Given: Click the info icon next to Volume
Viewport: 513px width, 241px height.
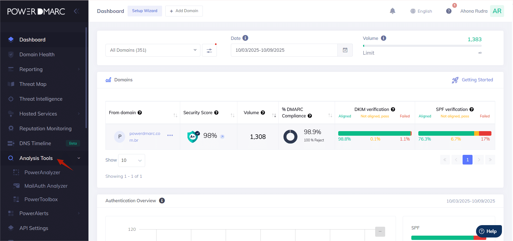Looking at the screenshot, I should [x=384, y=38].
